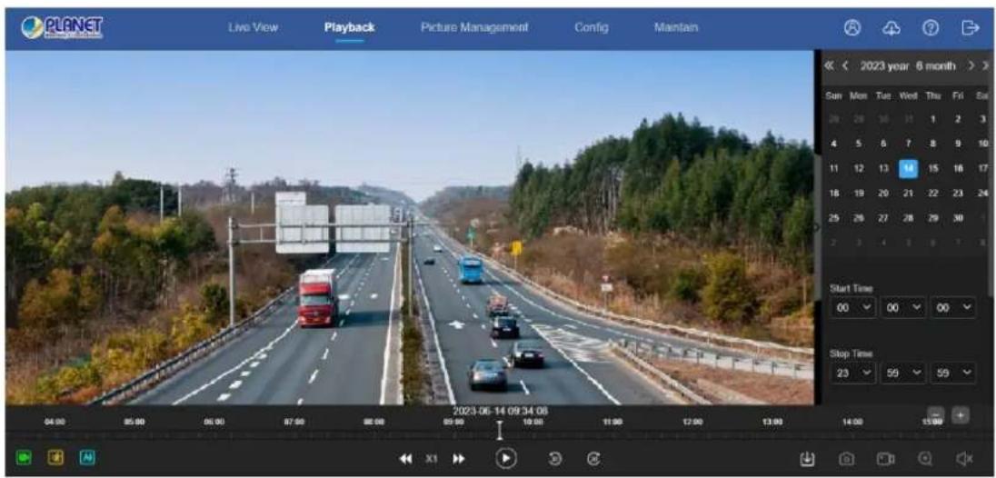996x478 pixels.
Task: Select June 27 in calendar
Action: 883,218
